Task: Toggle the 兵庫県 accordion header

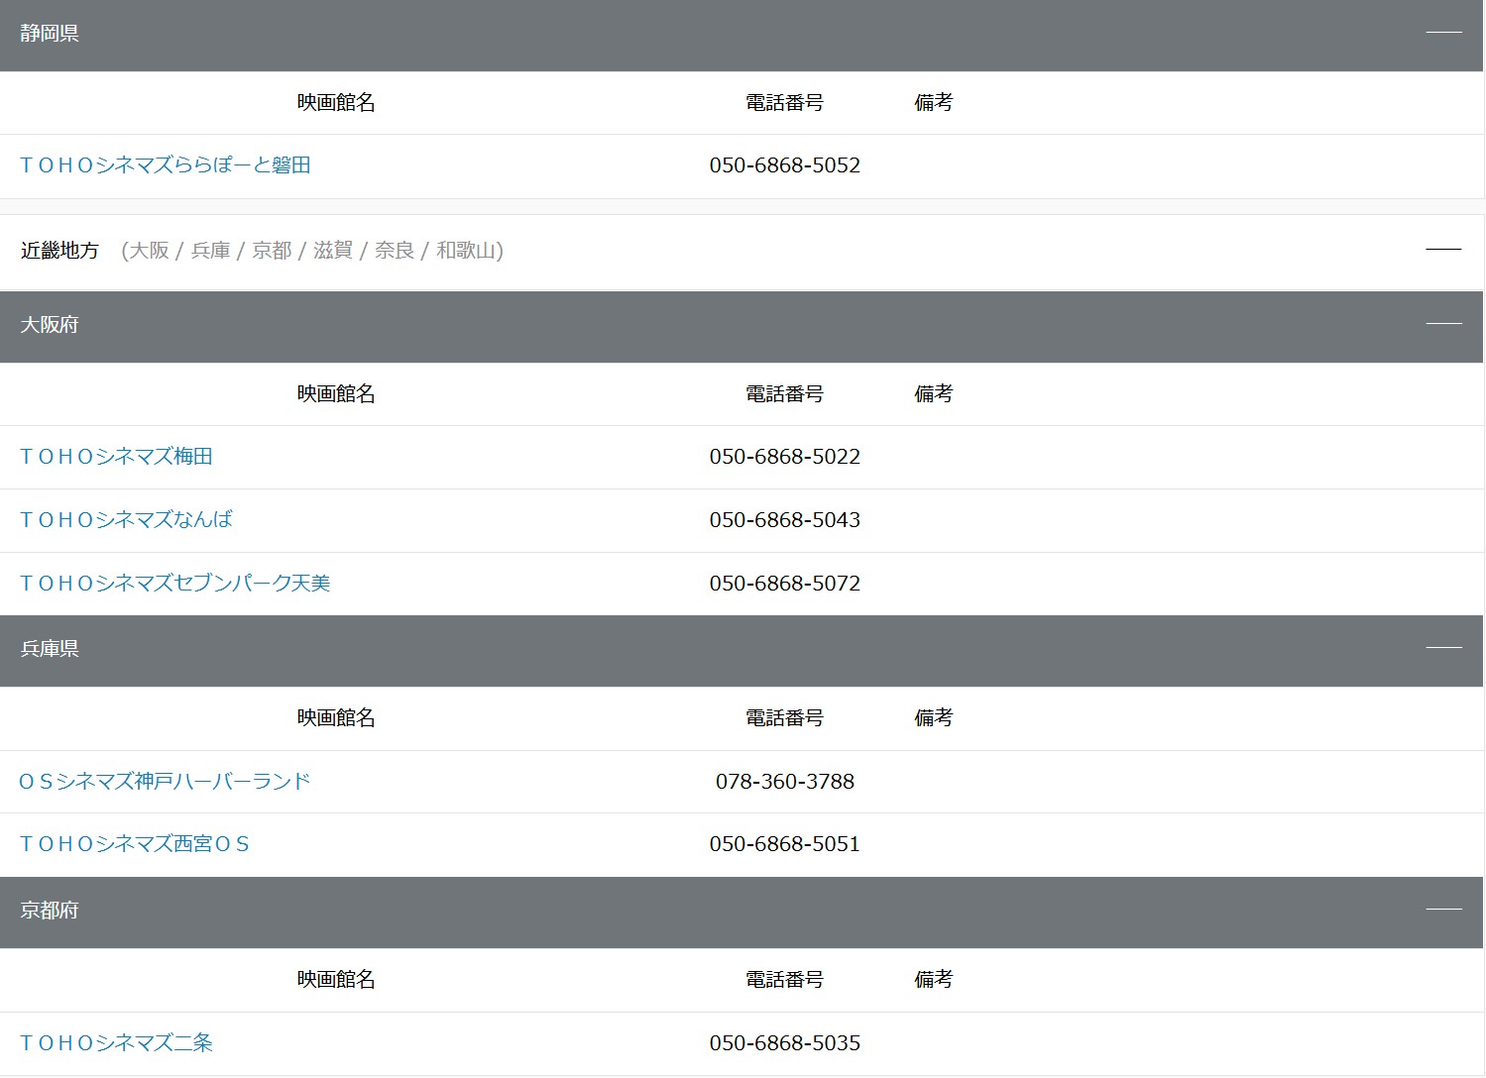Action: (x=694, y=649)
